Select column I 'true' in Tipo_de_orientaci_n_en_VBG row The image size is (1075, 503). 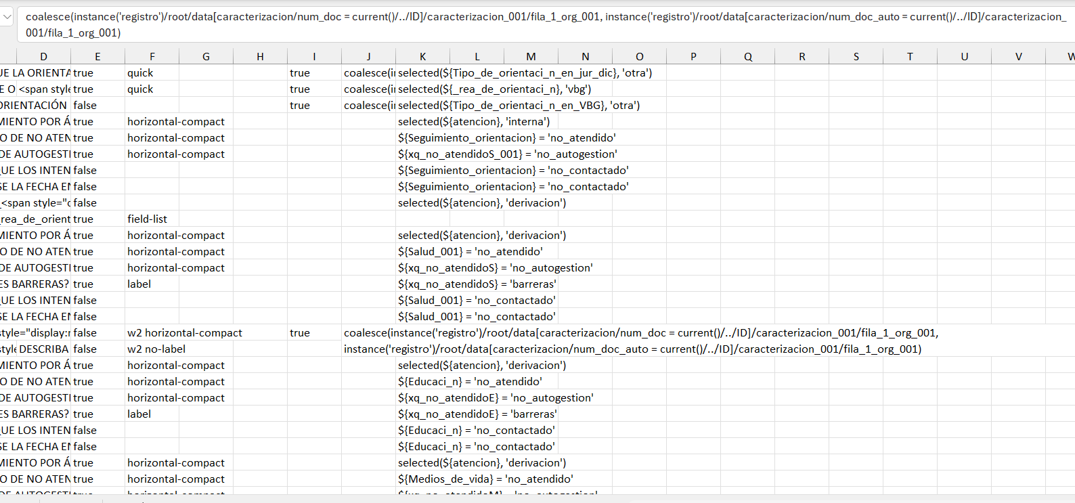pos(314,105)
